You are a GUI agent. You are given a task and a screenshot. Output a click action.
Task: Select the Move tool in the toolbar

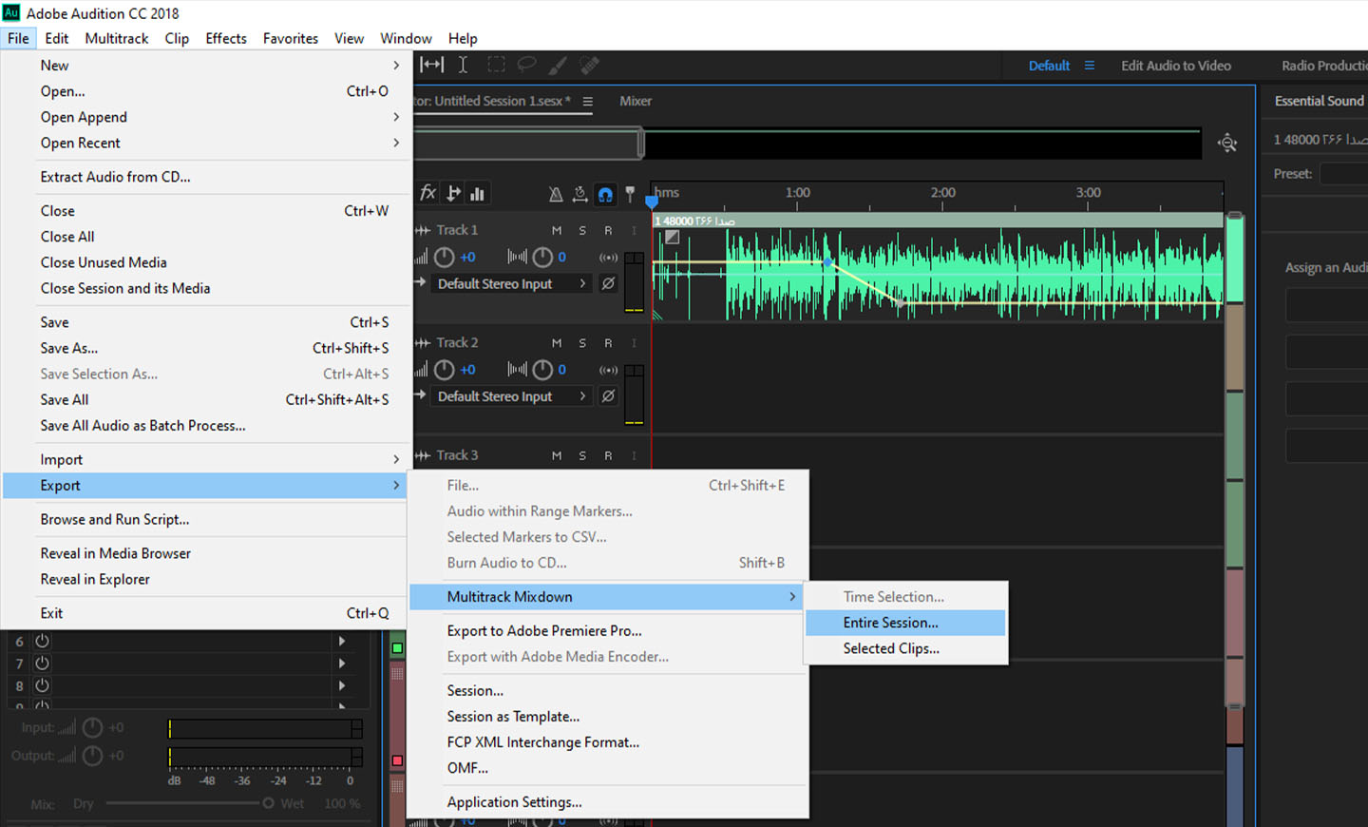tap(432, 65)
